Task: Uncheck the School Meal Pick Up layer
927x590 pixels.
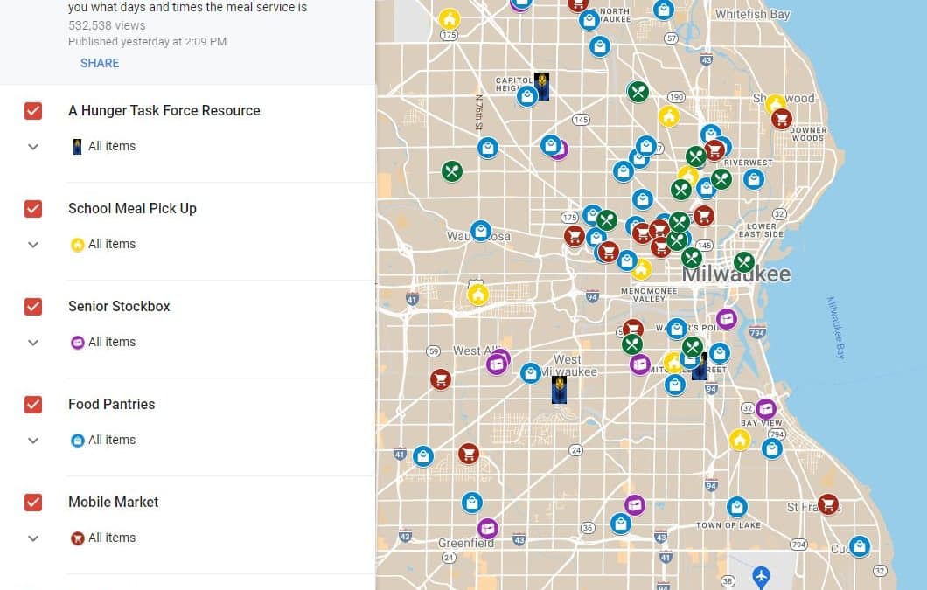Action: point(33,209)
